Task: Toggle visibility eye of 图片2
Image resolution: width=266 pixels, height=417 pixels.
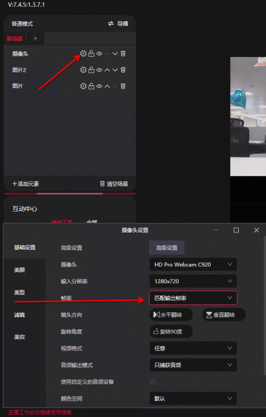Action: [x=99, y=70]
